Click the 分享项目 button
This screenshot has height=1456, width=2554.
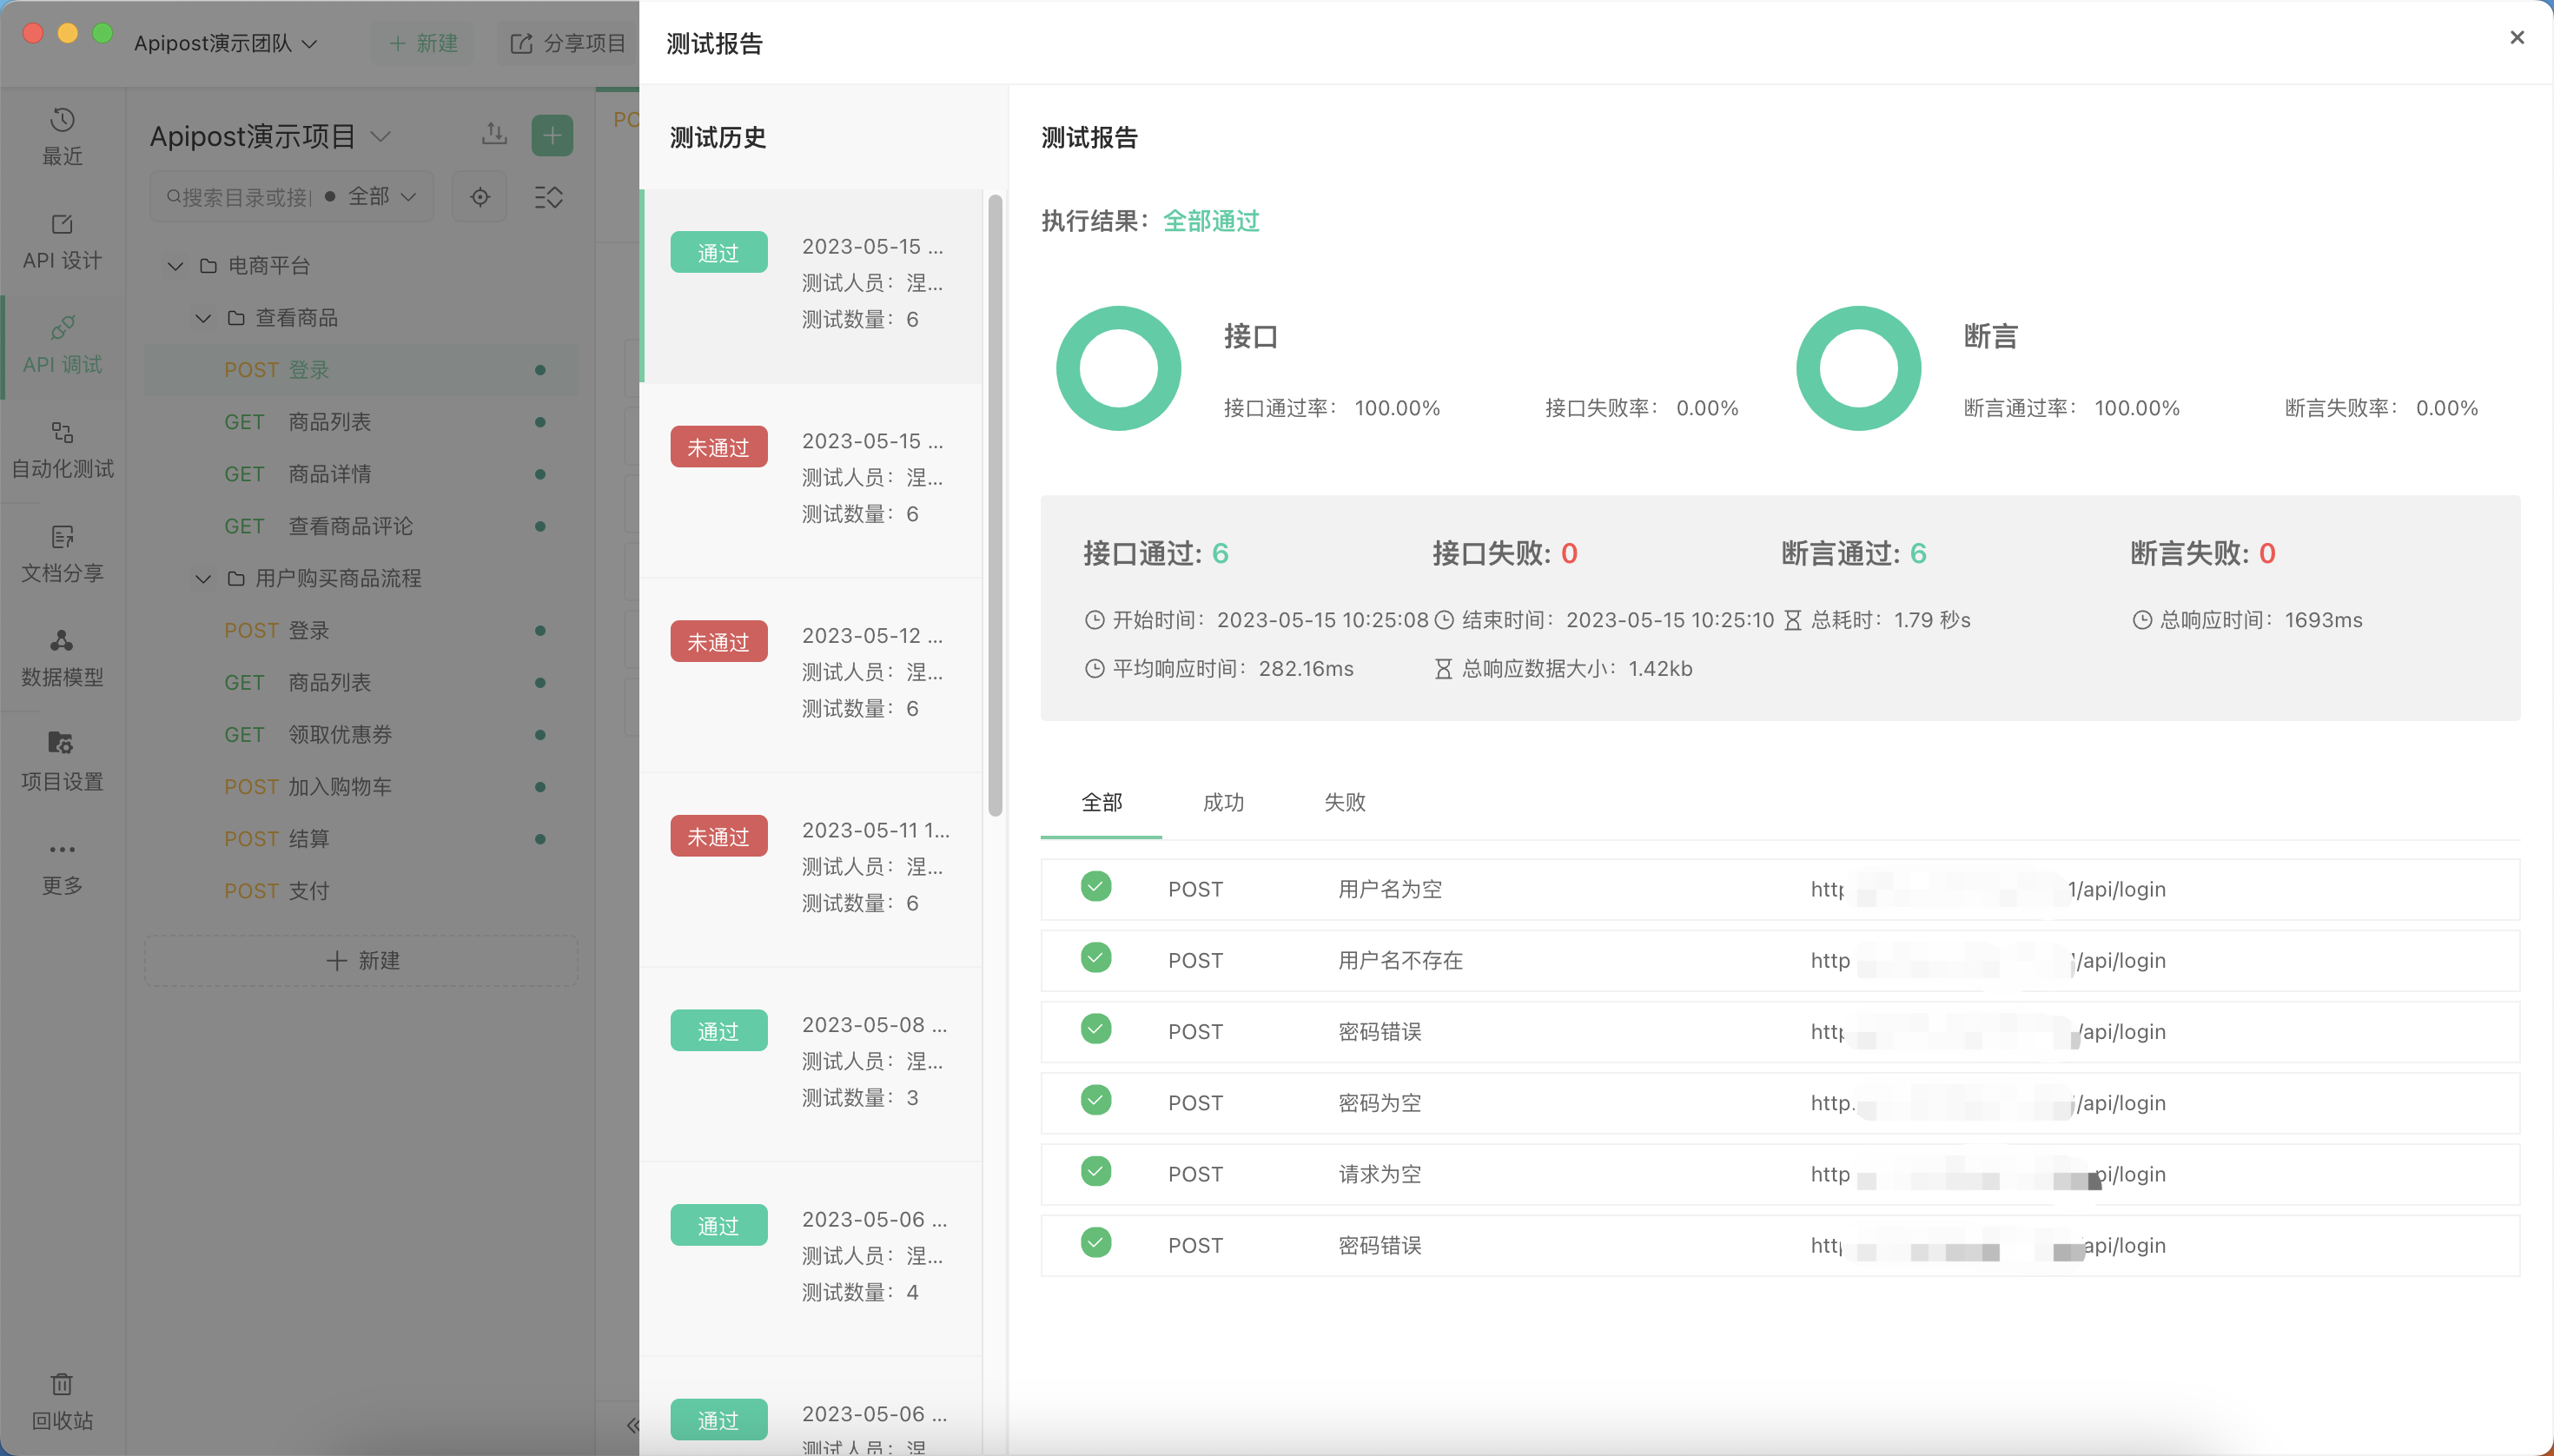point(568,43)
